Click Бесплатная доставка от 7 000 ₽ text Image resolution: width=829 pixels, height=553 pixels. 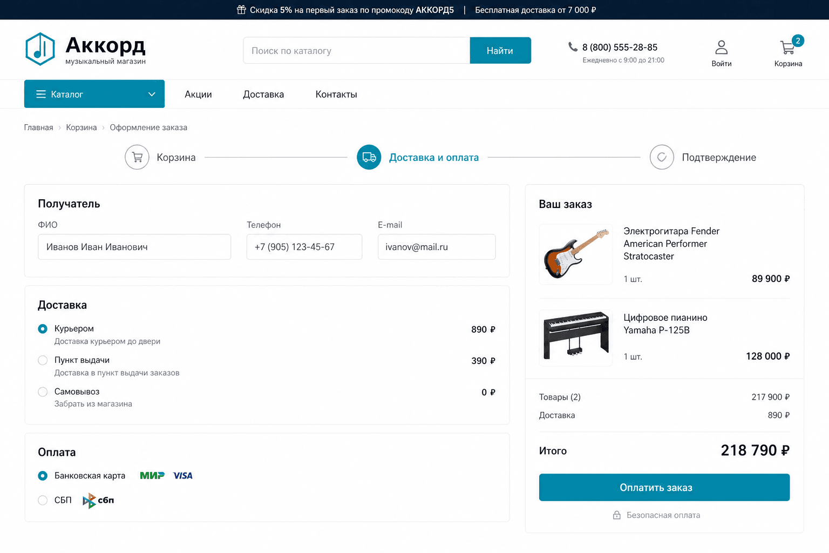535,10
